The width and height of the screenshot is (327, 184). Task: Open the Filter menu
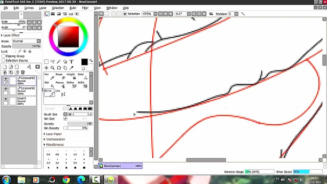click(x=85, y=8)
